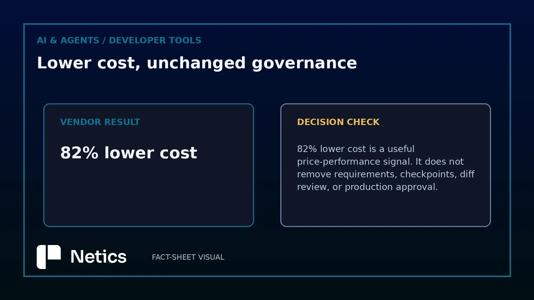Click the paragraph about the price-performance signal
Viewport: 534px width, 300px height.
(385, 168)
